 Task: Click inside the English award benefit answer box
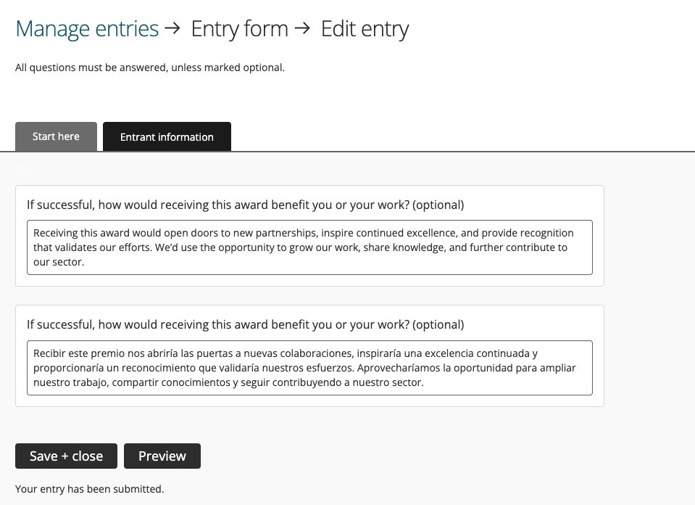309,247
